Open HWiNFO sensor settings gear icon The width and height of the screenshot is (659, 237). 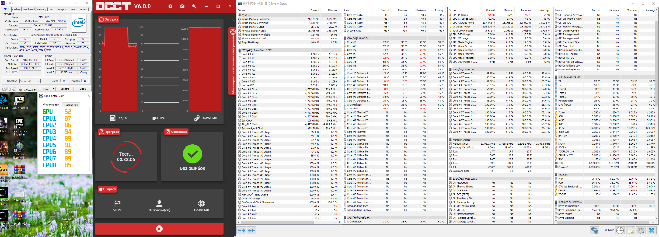(x=641, y=230)
